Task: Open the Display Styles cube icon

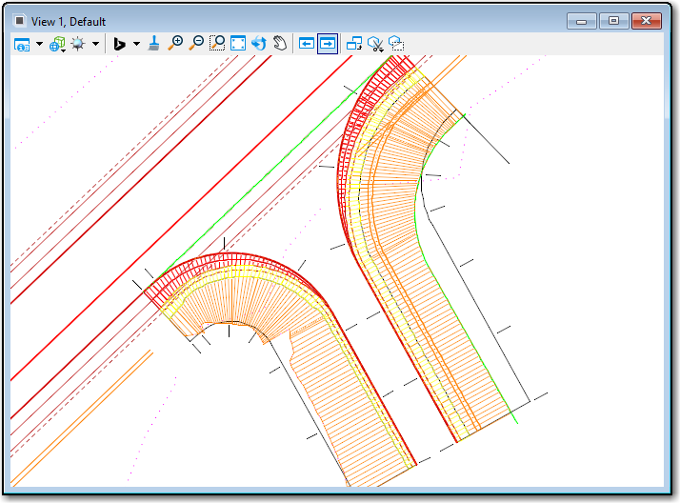Action: 57,44
